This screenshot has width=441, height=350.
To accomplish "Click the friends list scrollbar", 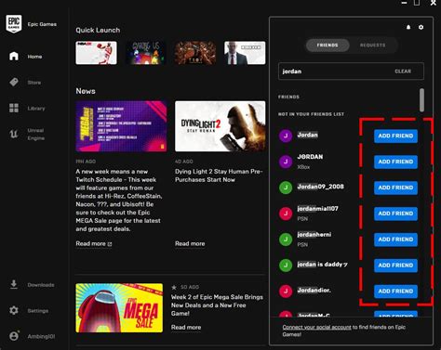I will [421, 100].
